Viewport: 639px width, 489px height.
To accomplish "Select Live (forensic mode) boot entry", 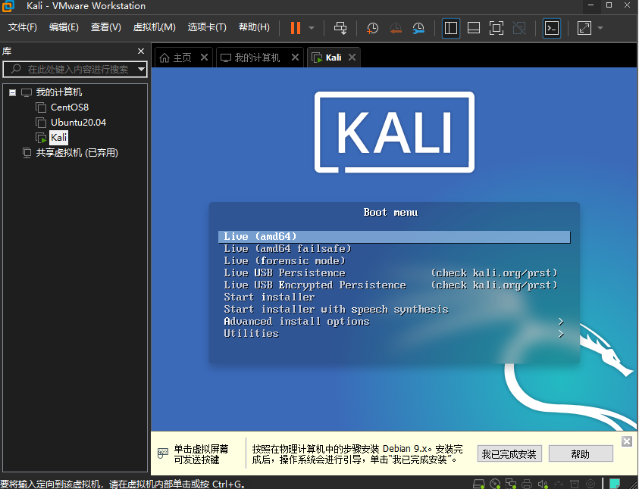I will coord(284,260).
